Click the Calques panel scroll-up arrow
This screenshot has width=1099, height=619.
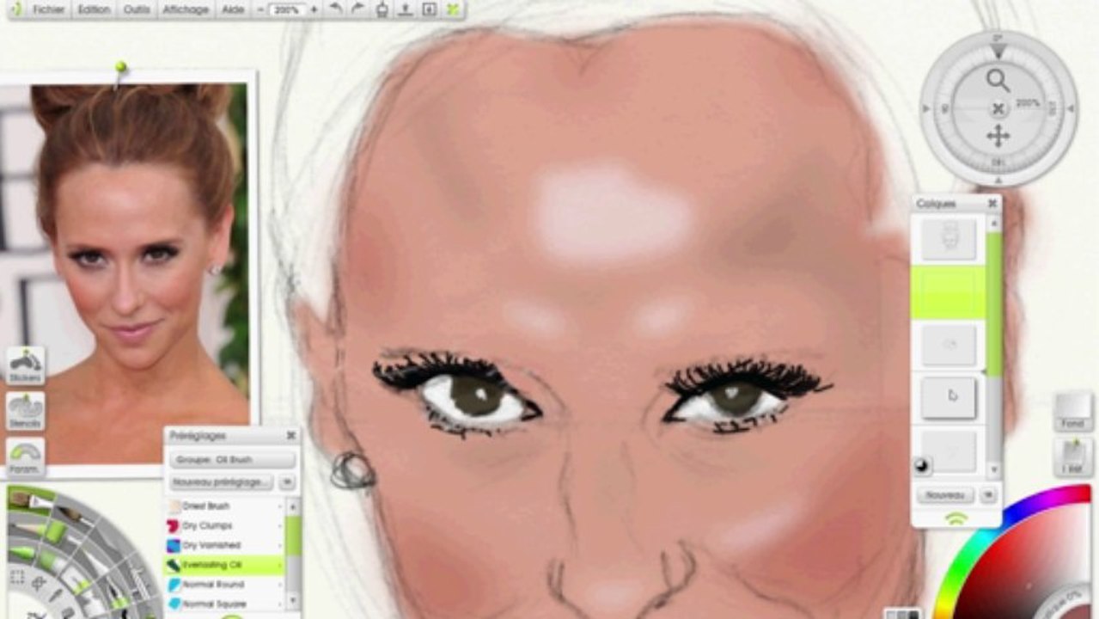tap(994, 224)
